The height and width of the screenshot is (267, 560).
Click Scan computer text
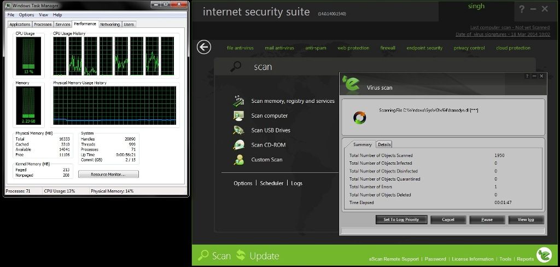269,116
